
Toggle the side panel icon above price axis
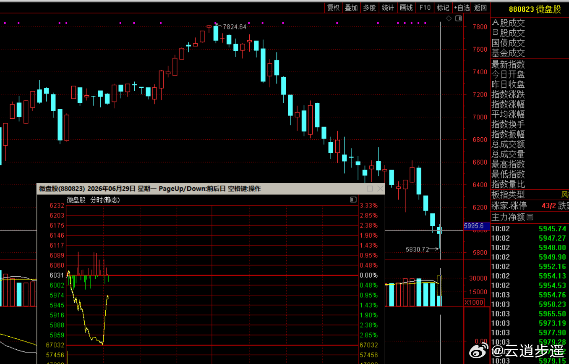coord(459,18)
